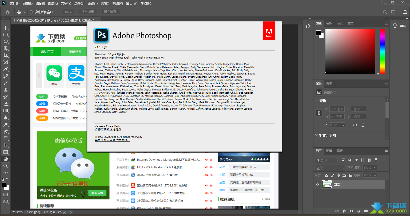Screen dimensions: 410x216
Task: Select the Path Selection tool
Action: (6, 145)
